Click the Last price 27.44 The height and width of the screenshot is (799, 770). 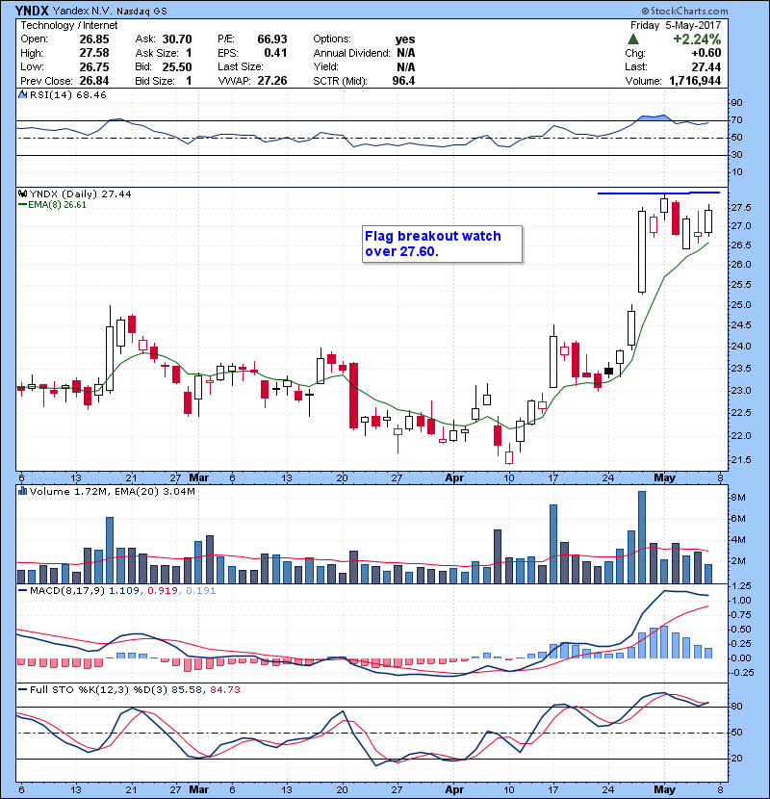pyautogui.click(x=706, y=66)
